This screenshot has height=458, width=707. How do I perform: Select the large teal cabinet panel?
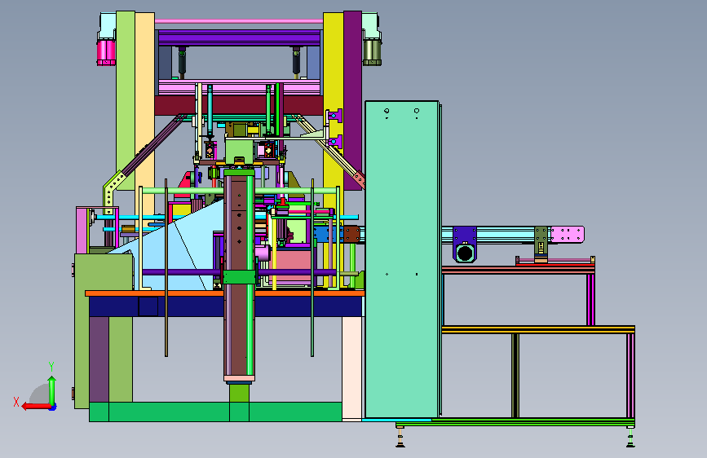coord(402,259)
